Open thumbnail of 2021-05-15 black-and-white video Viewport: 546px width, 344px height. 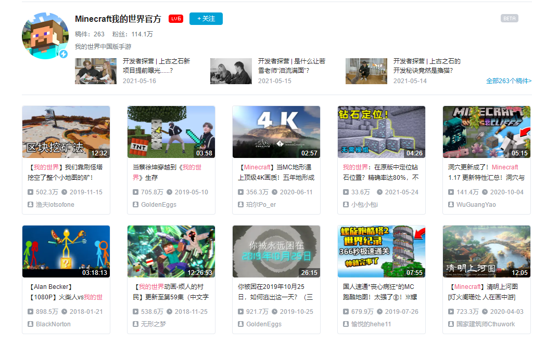(231, 71)
